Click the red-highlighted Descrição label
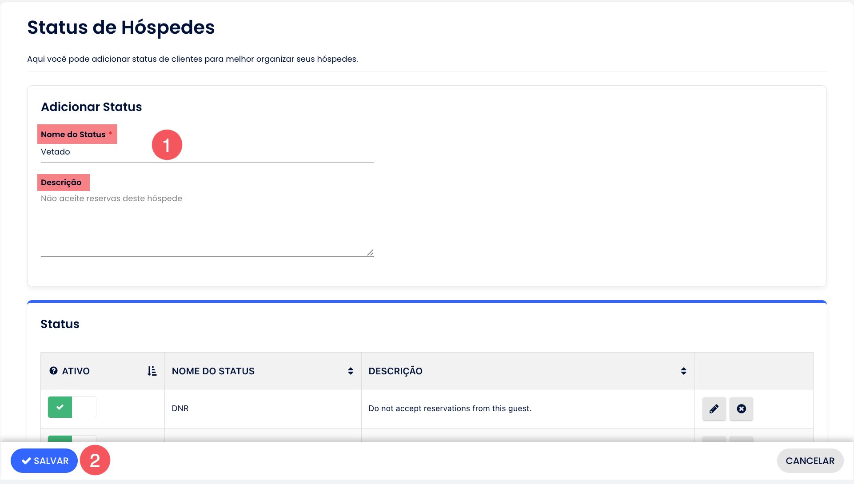Image resolution: width=854 pixels, height=484 pixels. pyautogui.click(x=61, y=182)
